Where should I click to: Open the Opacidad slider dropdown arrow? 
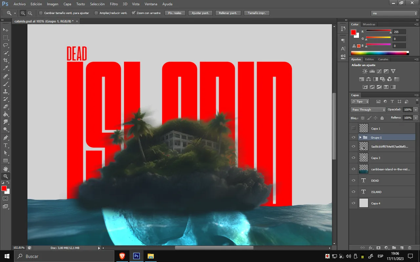416,110
